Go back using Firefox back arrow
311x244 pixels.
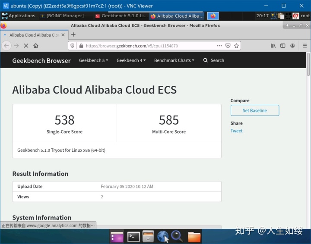[x=6, y=46]
